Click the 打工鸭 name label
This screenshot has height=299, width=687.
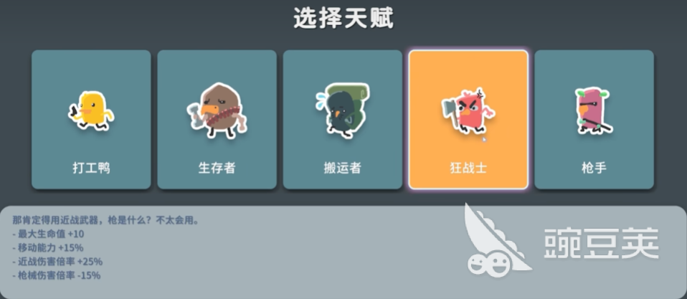click(91, 168)
